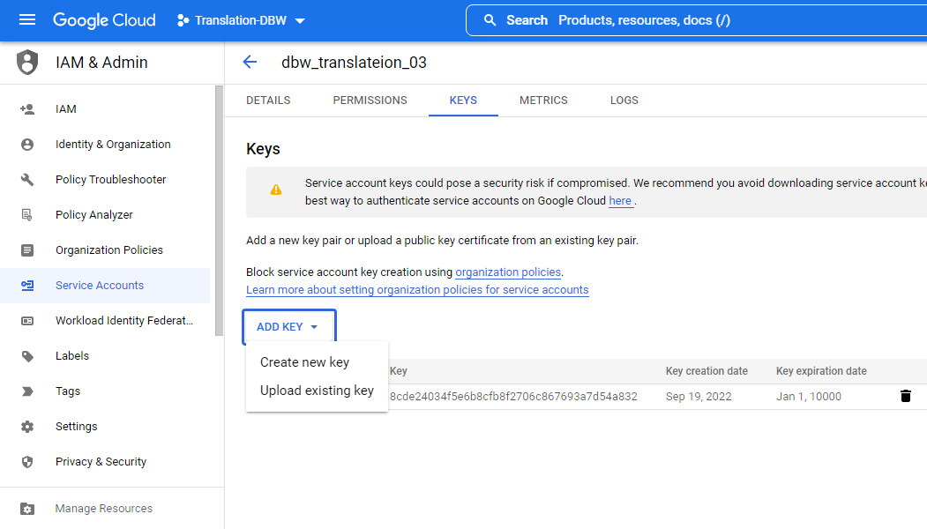Viewport: 927px width, 529px height.
Task: Click Learn more about setting organization policies
Action: click(x=417, y=290)
